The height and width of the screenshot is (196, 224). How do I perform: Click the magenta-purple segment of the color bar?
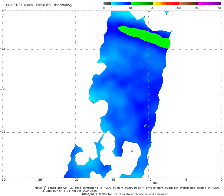point(209,4)
